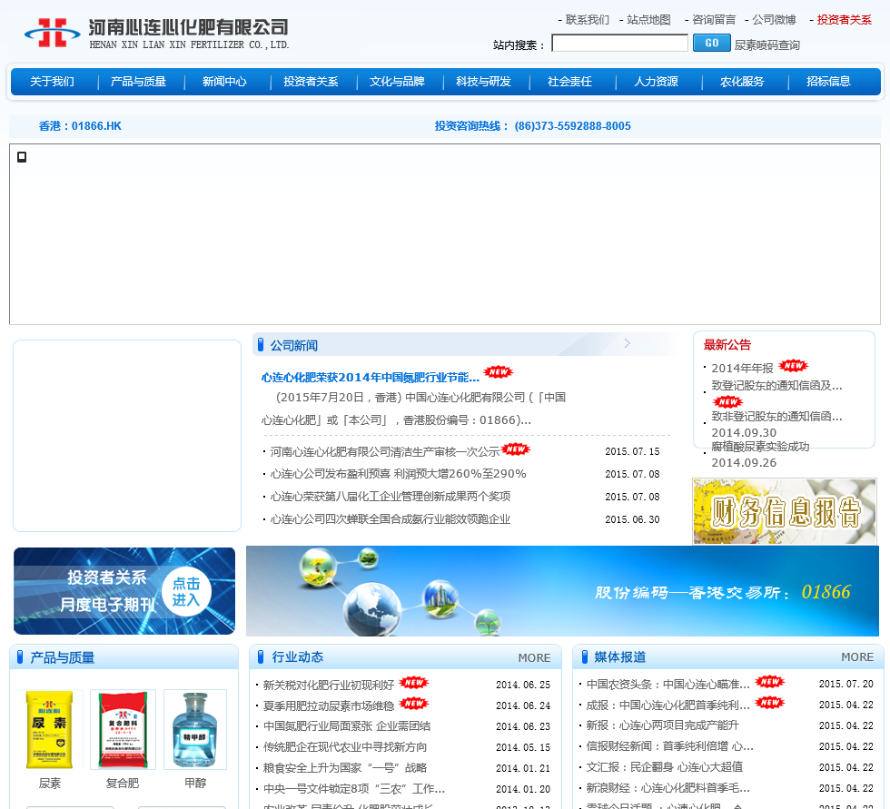Open 联系我们 top link

(x=587, y=20)
